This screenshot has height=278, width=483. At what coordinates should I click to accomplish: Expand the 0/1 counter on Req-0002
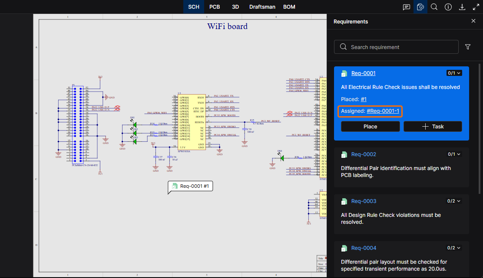pyautogui.click(x=454, y=154)
